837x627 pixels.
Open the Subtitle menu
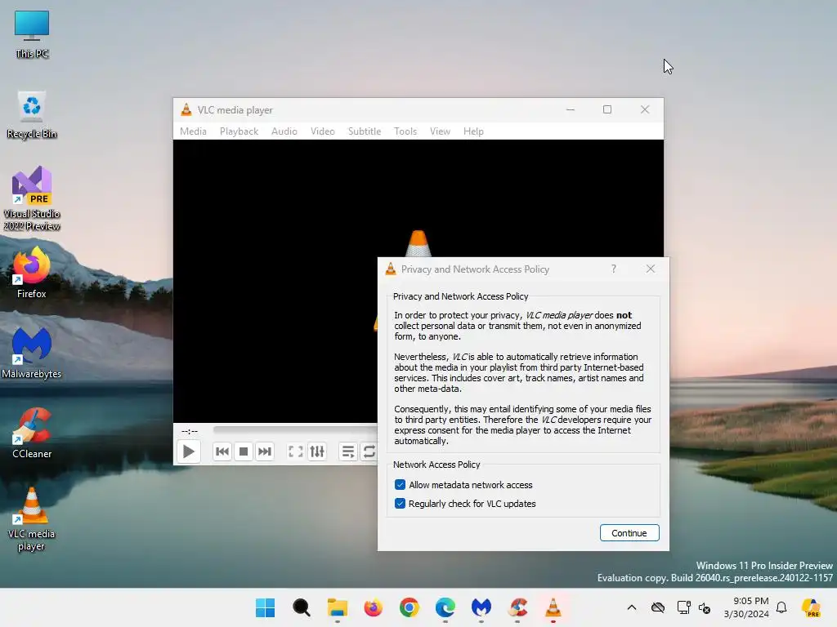(x=365, y=131)
